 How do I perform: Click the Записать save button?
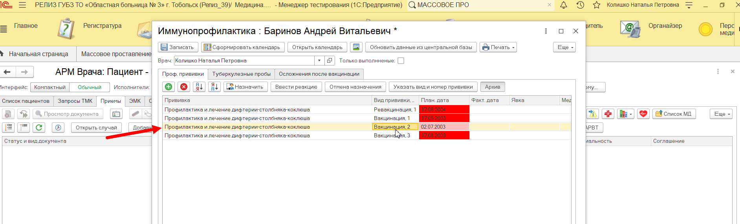[178, 47]
